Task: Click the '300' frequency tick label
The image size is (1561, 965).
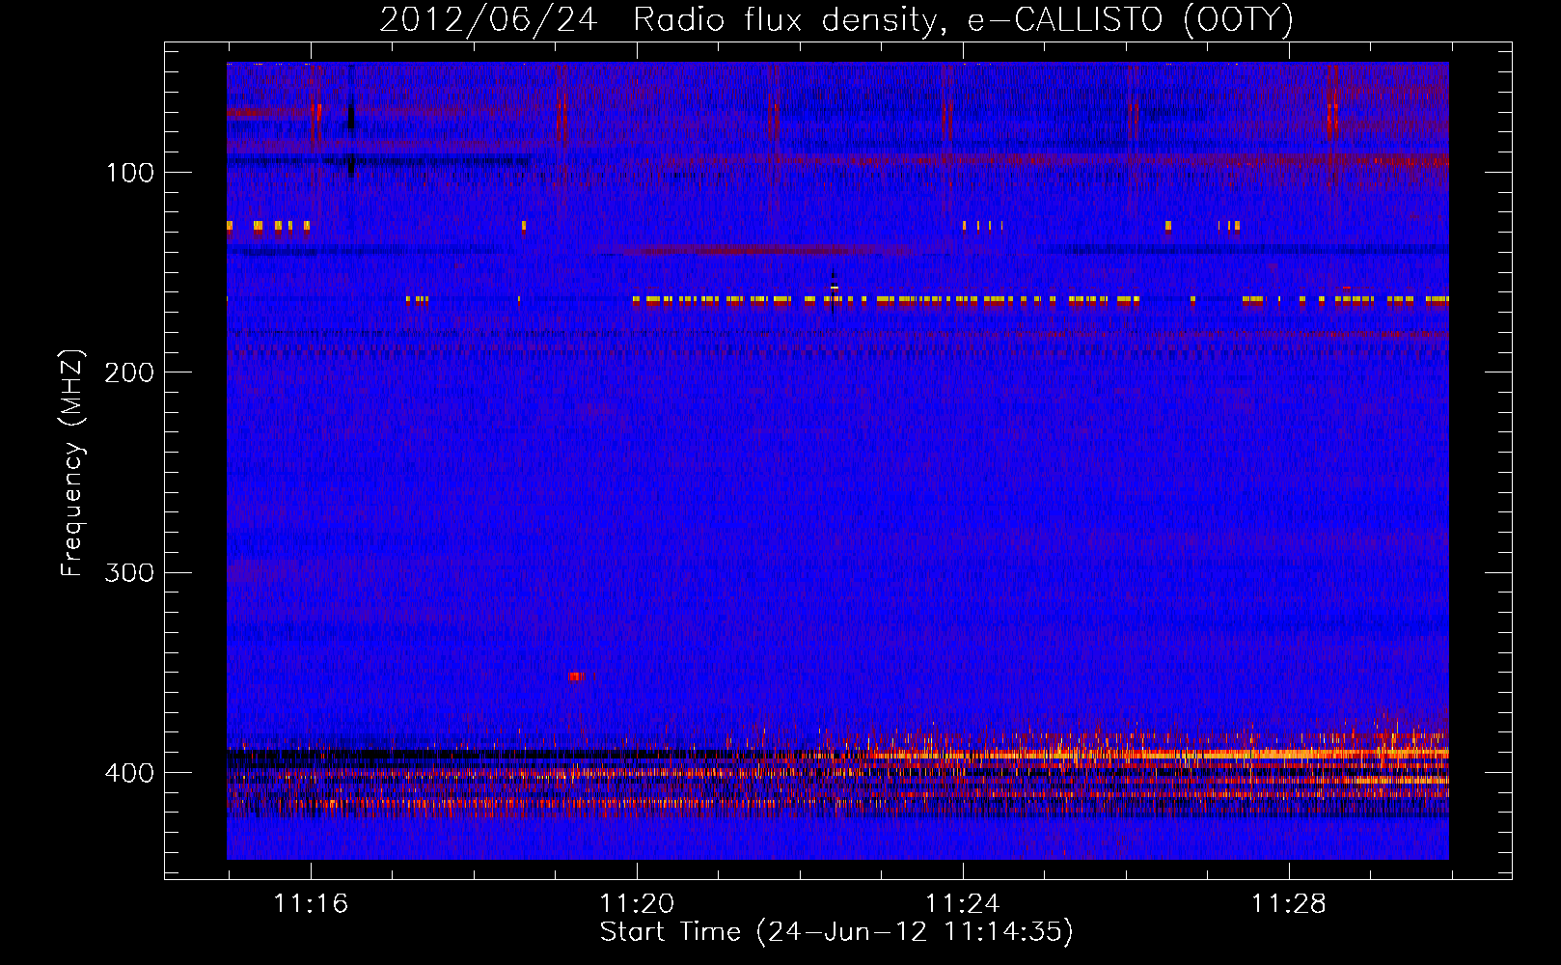Action: (x=129, y=572)
